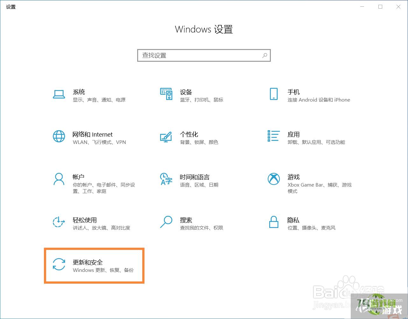Screen dimensions: 408x319
Task: Open the 时间和语言 settings title
Action: (x=195, y=177)
